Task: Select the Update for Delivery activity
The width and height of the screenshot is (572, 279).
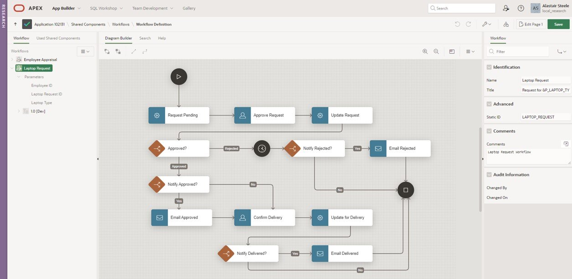Action: [x=342, y=218]
